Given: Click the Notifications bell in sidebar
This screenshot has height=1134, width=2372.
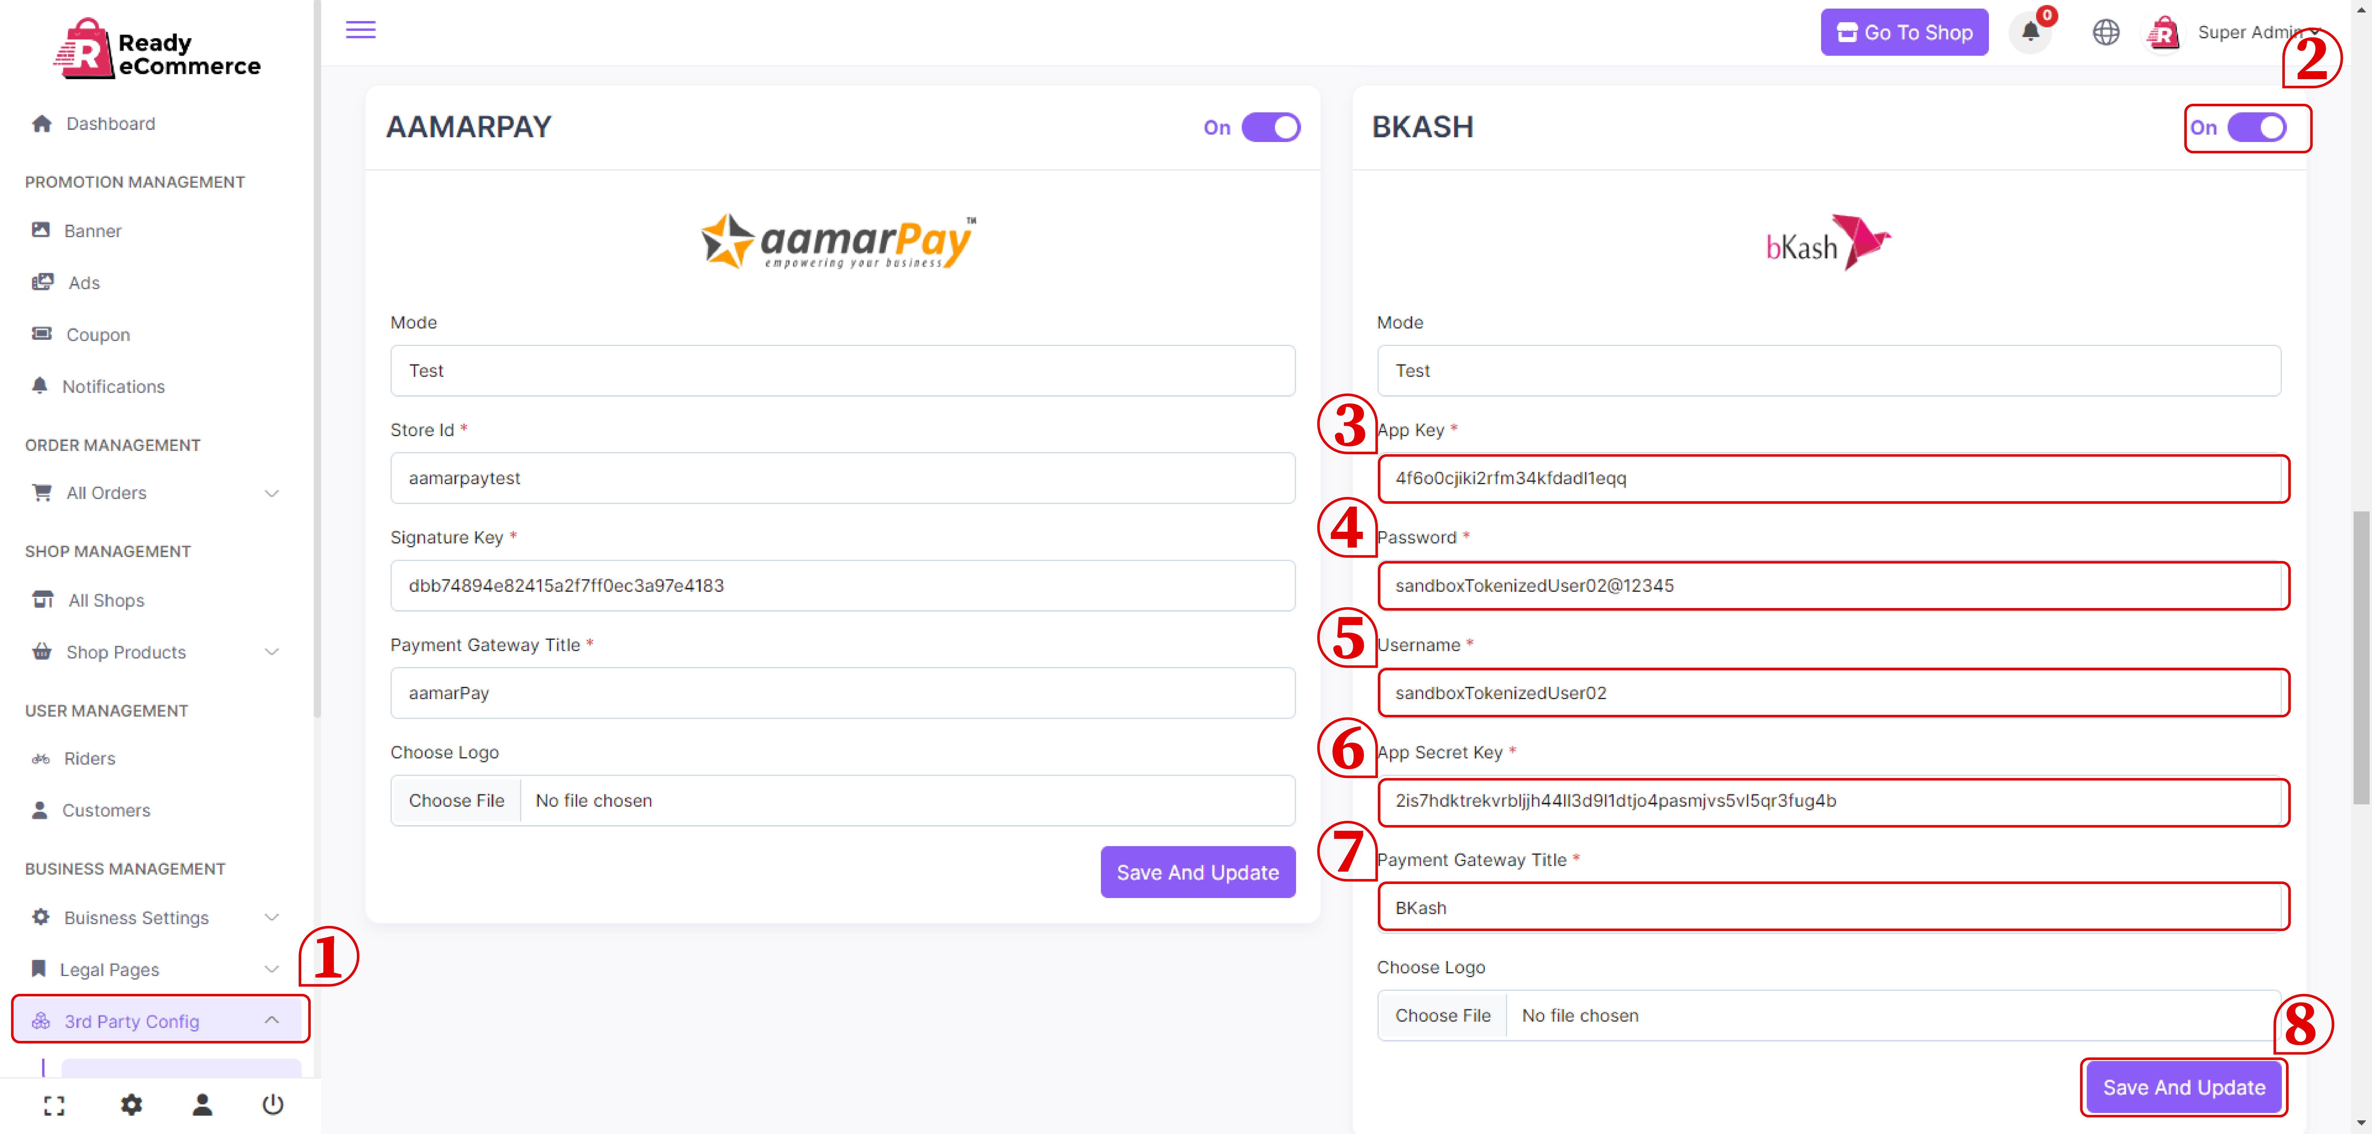Looking at the screenshot, I should [x=40, y=386].
